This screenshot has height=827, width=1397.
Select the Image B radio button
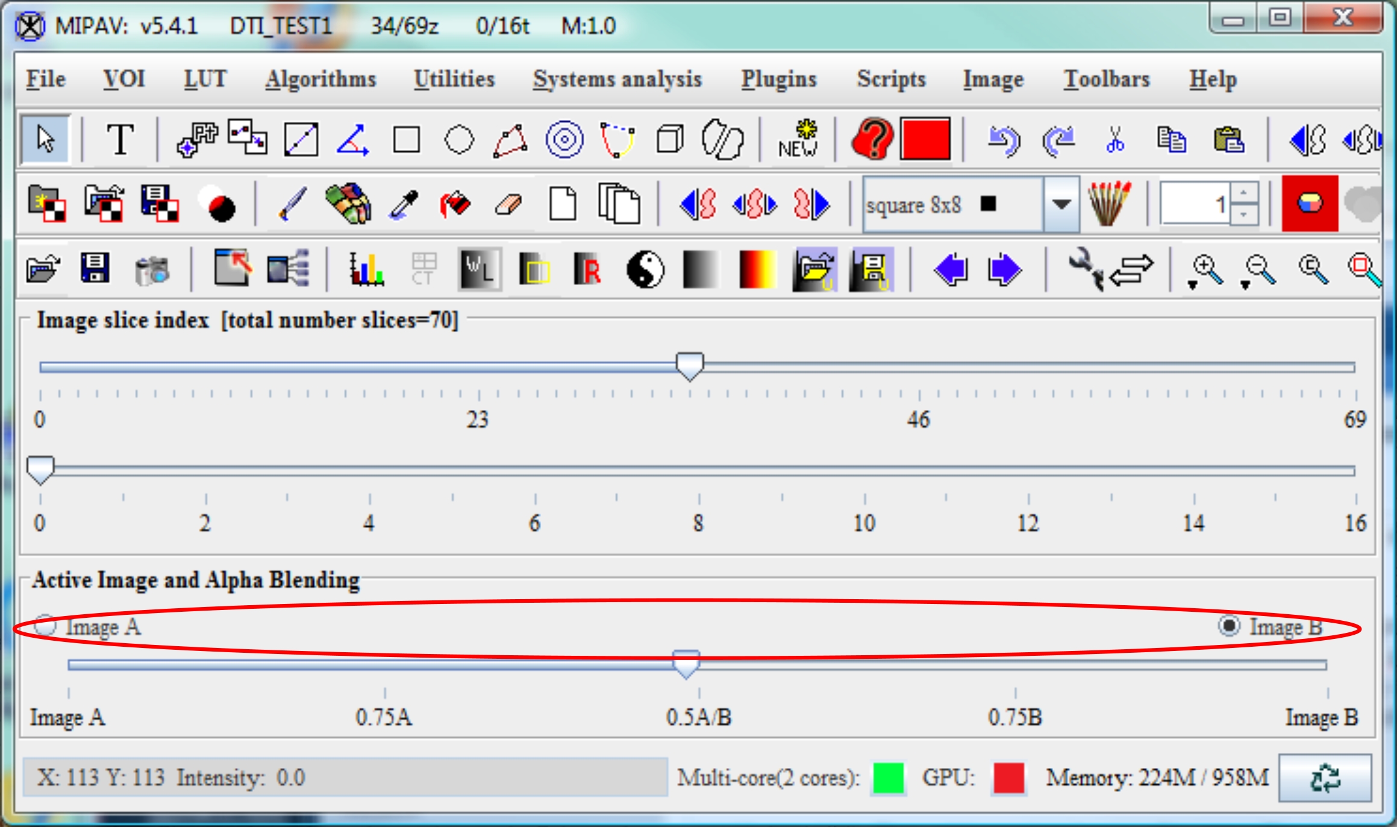pos(1229,626)
